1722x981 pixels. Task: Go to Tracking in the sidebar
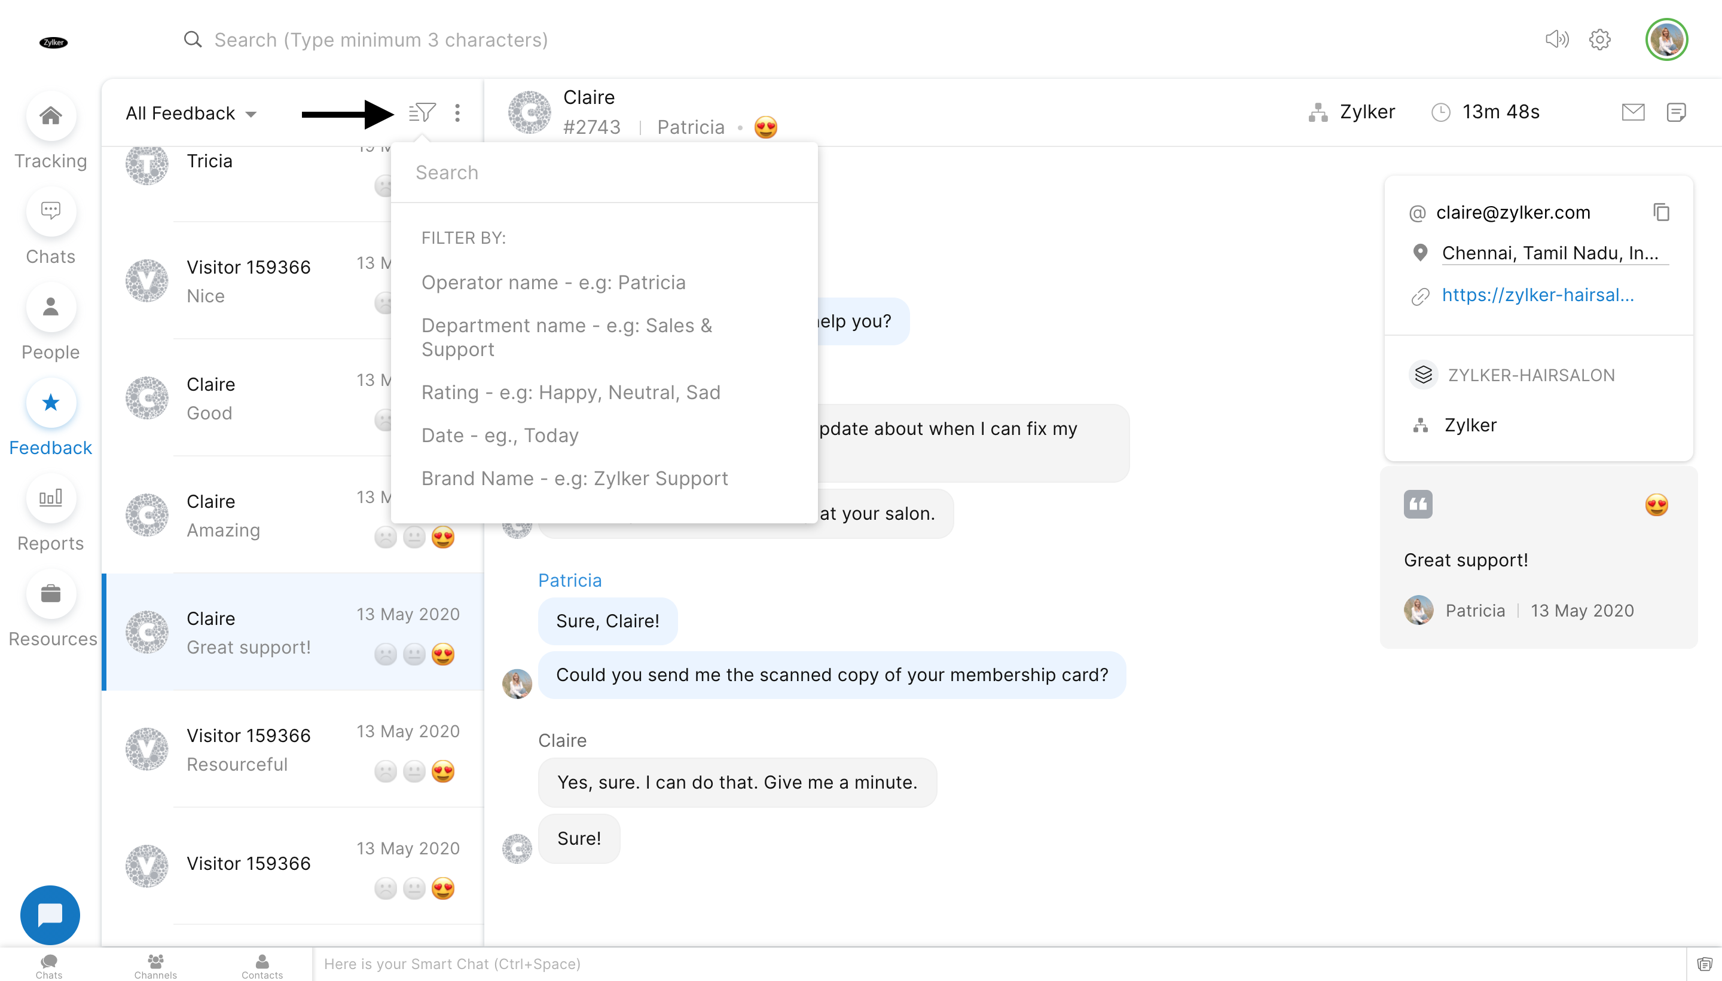tap(51, 117)
